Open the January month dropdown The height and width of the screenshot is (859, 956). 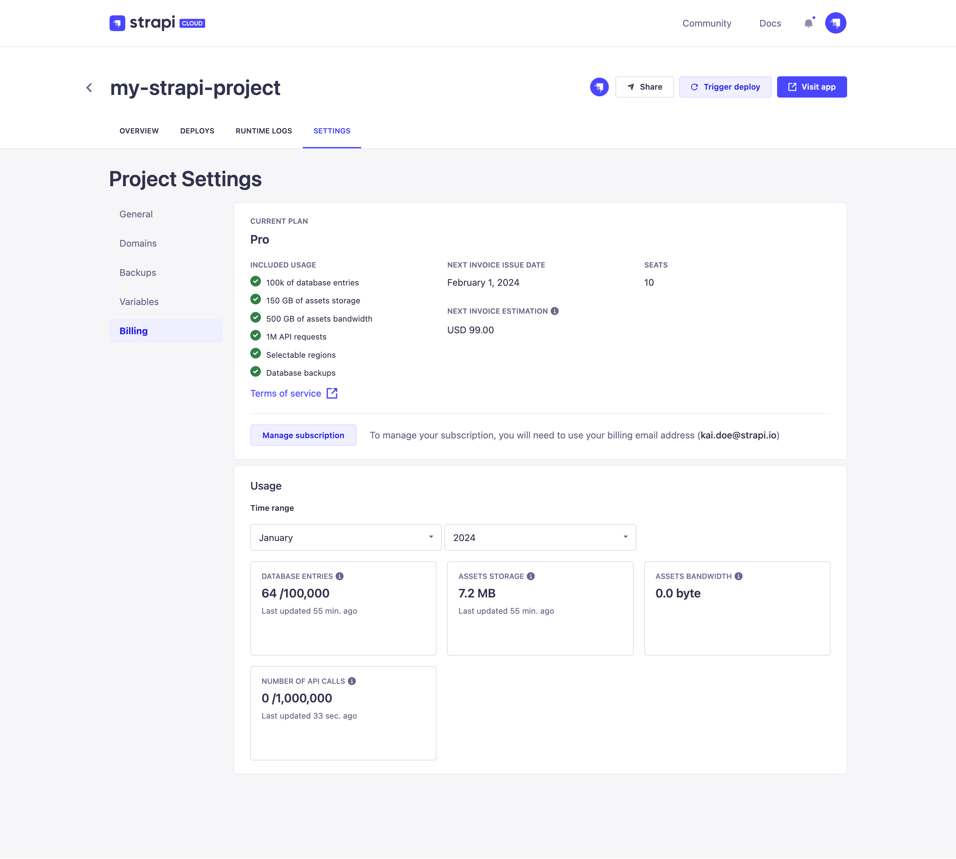point(345,537)
